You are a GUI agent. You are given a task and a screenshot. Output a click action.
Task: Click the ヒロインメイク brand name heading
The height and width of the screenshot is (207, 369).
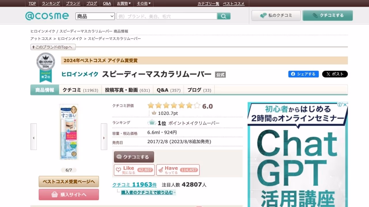click(80, 74)
